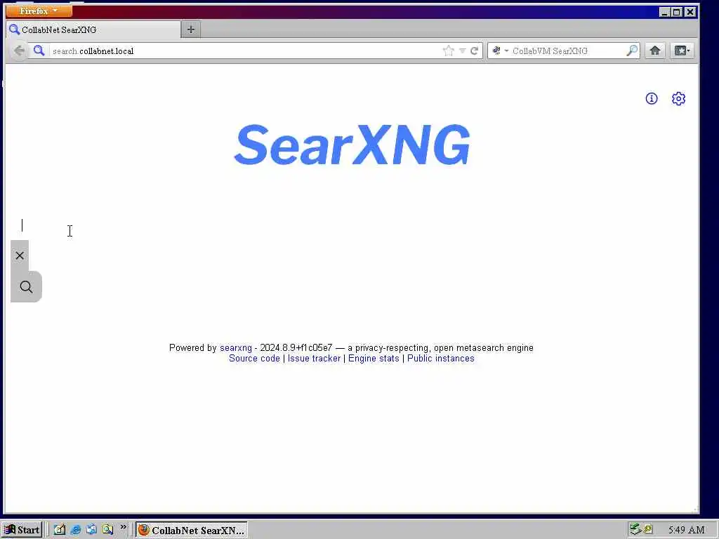Go to the Firefox home page
The width and height of the screenshot is (719, 539).
[x=655, y=51]
